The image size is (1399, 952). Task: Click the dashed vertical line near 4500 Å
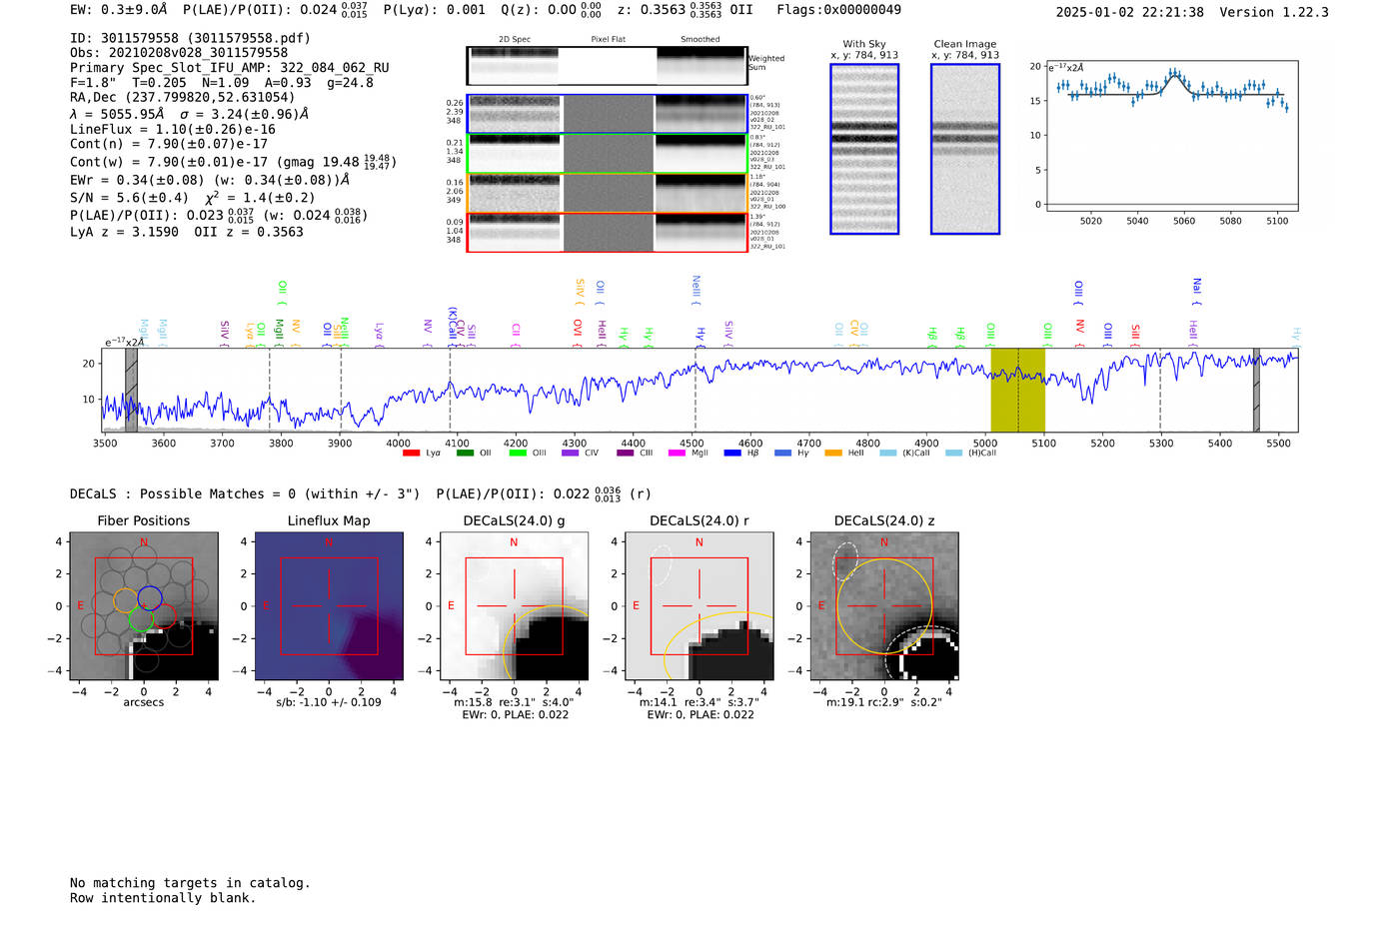click(x=696, y=390)
